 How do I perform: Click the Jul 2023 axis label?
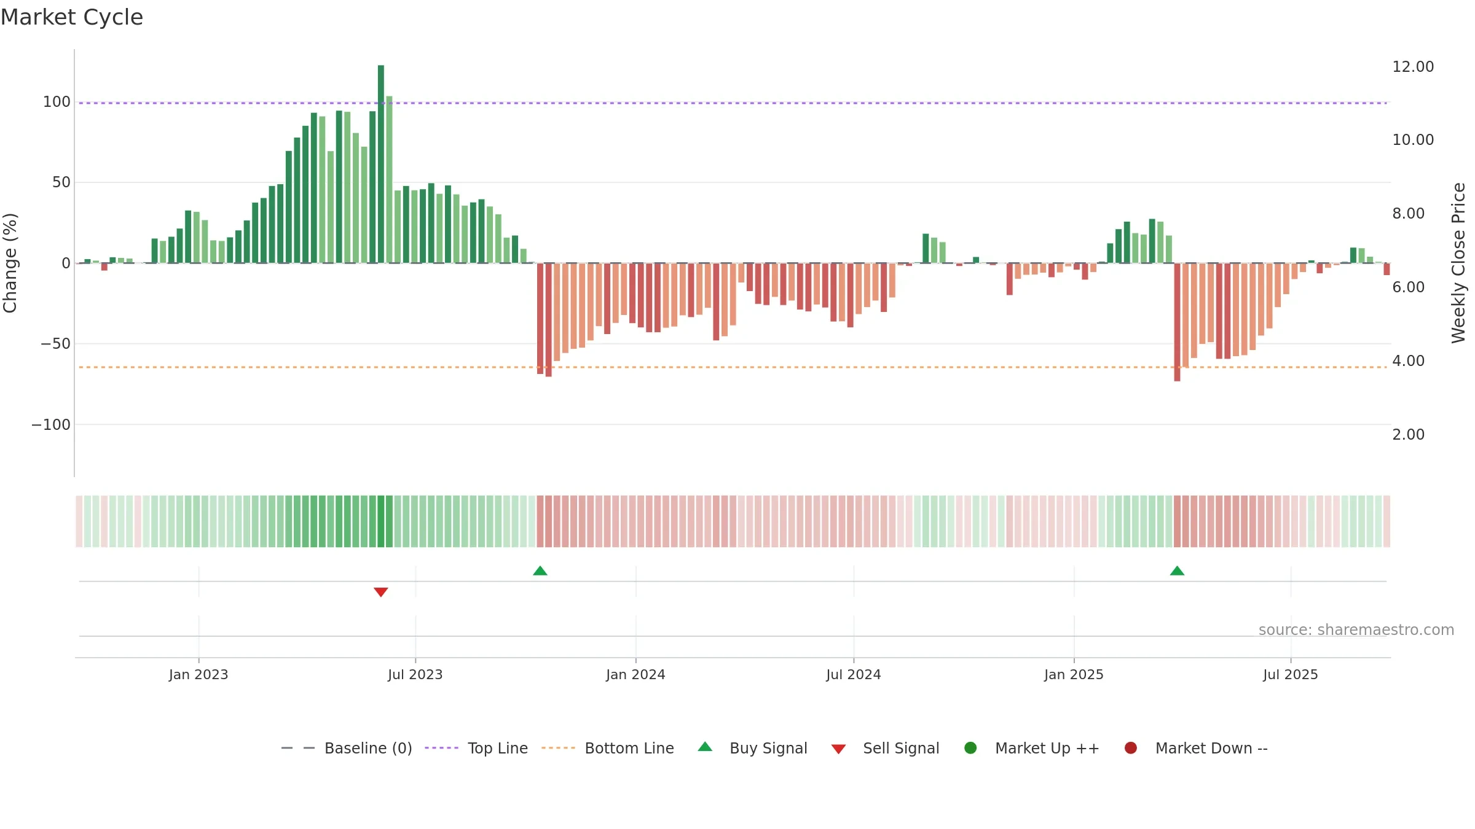(415, 675)
